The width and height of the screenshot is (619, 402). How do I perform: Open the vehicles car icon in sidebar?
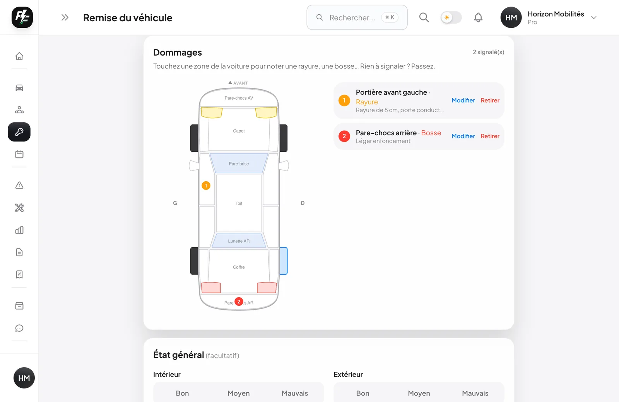click(x=19, y=88)
